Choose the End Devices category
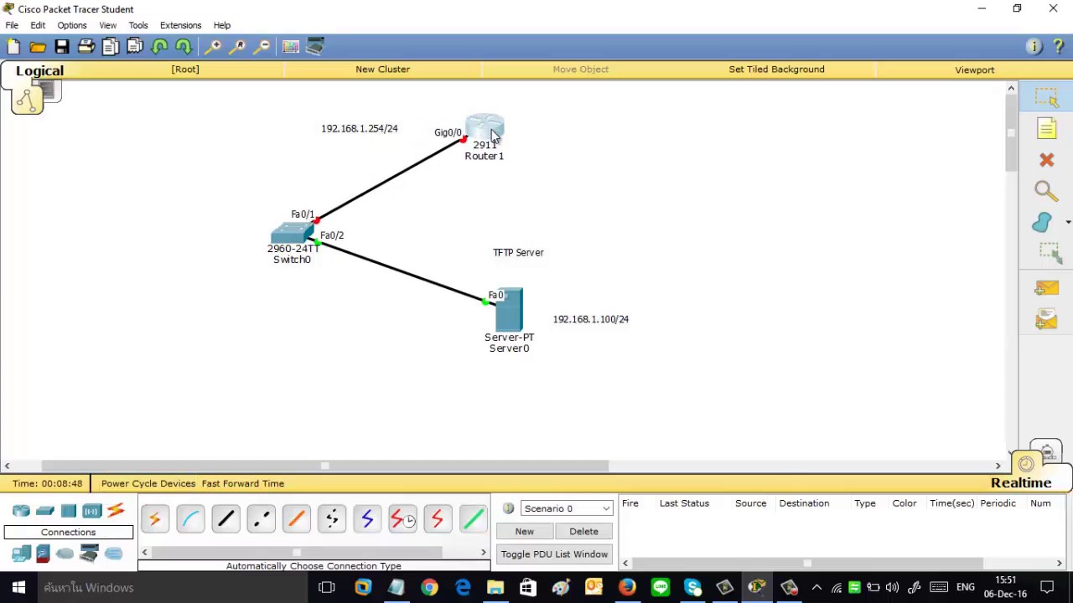Screen dimensions: 1073x603 point(21,553)
